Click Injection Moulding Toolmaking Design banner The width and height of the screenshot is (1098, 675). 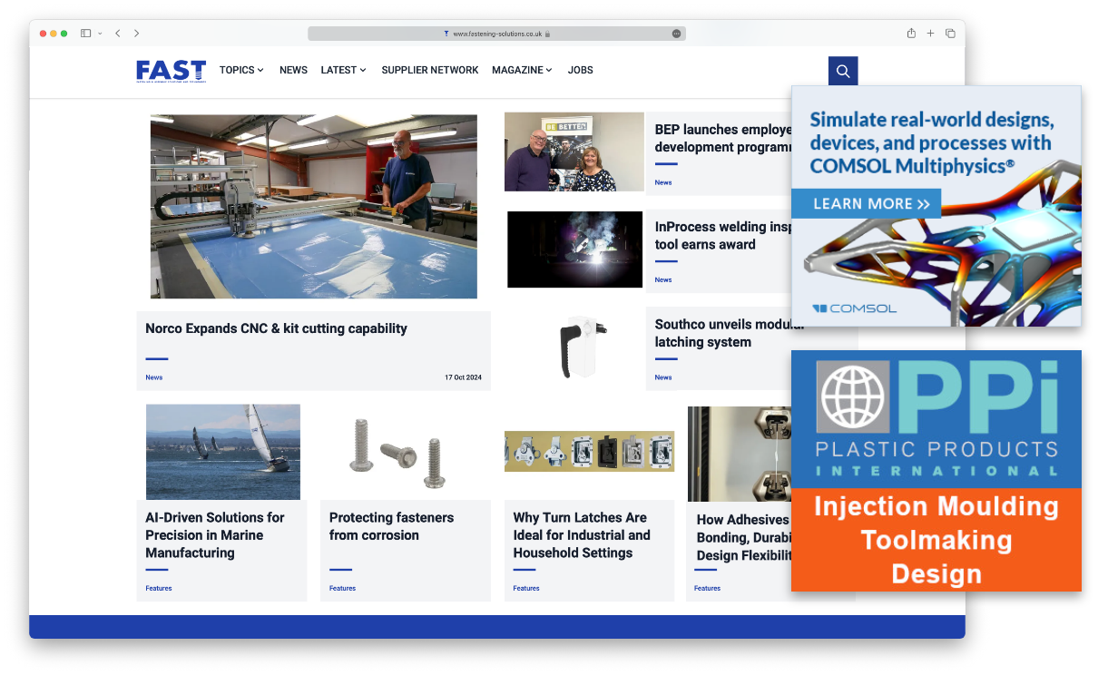click(936, 540)
